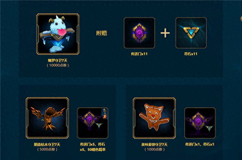Screen dimensions: 242x160
Task: Open the portal x1 rune x1 bundle
Action: (200, 123)
